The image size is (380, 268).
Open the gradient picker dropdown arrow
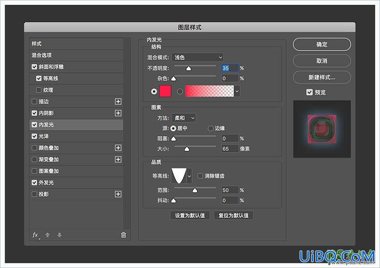[237, 91]
